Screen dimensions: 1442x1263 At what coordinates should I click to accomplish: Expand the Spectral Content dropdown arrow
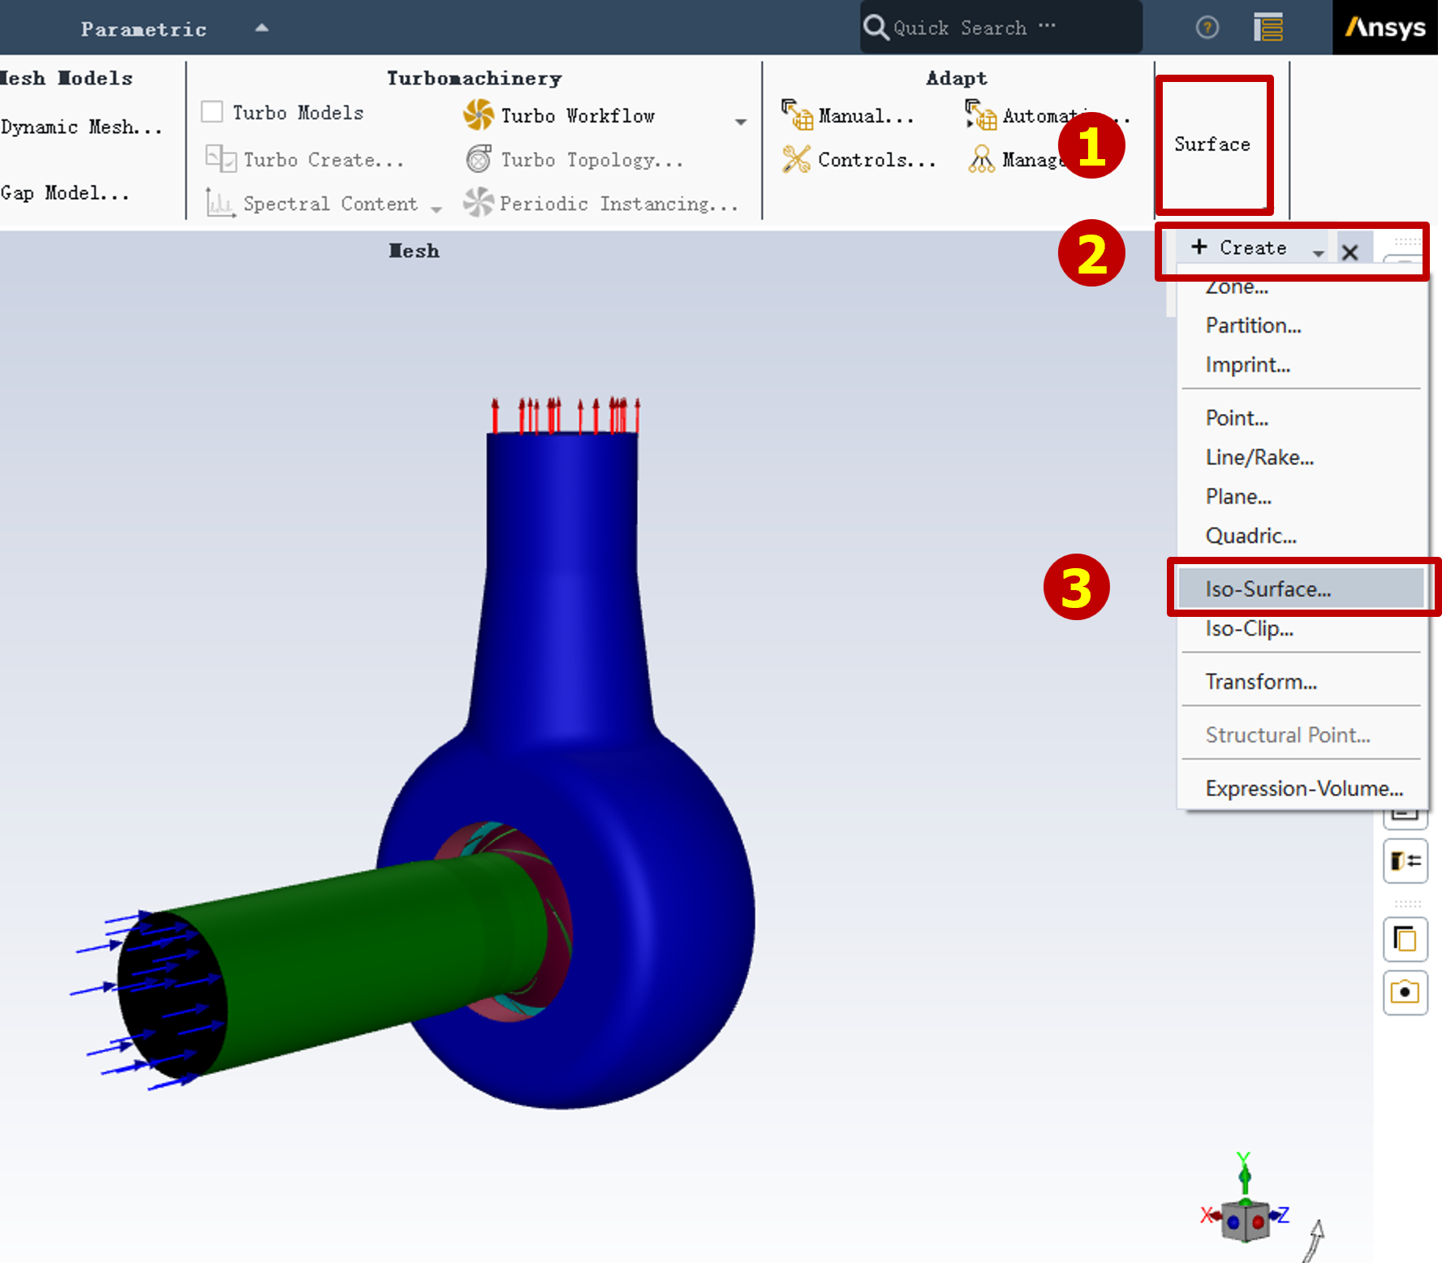point(437,209)
